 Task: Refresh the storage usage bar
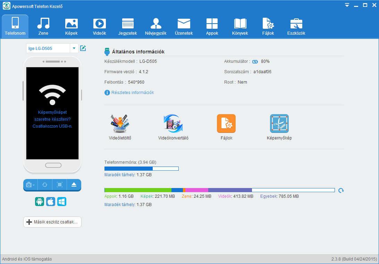tap(341, 190)
